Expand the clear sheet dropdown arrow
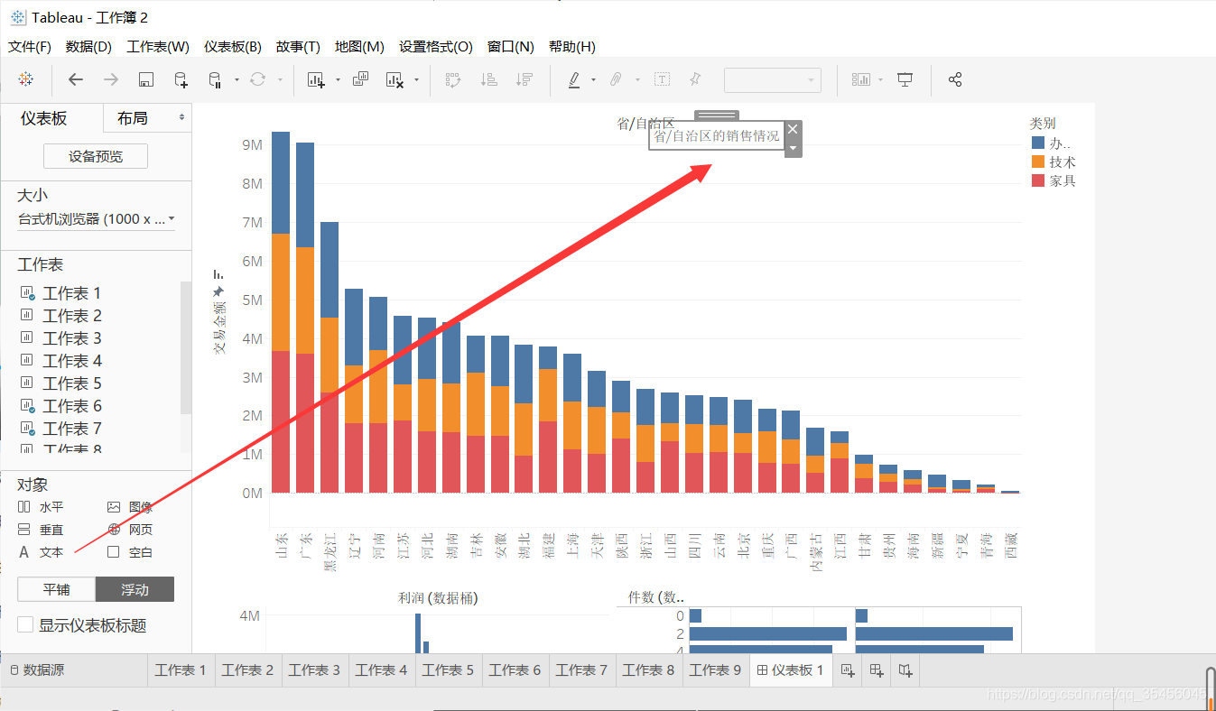This screenshot has height=711, width=1216. [416, 79]
